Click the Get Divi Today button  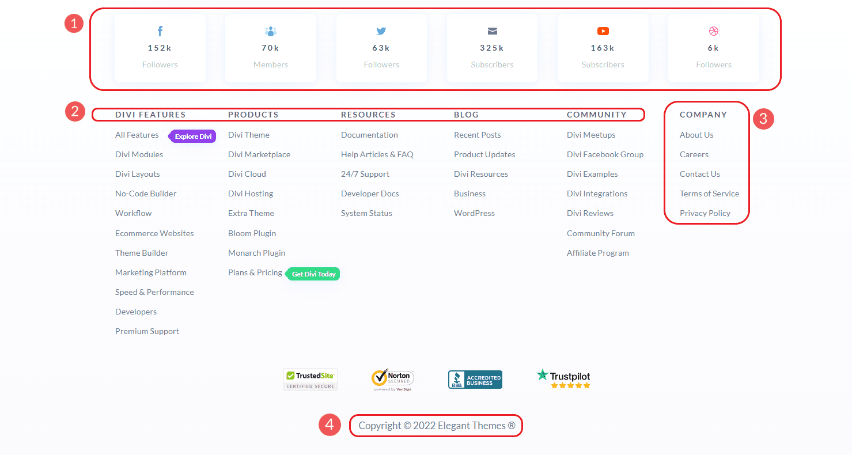(312, 274)
